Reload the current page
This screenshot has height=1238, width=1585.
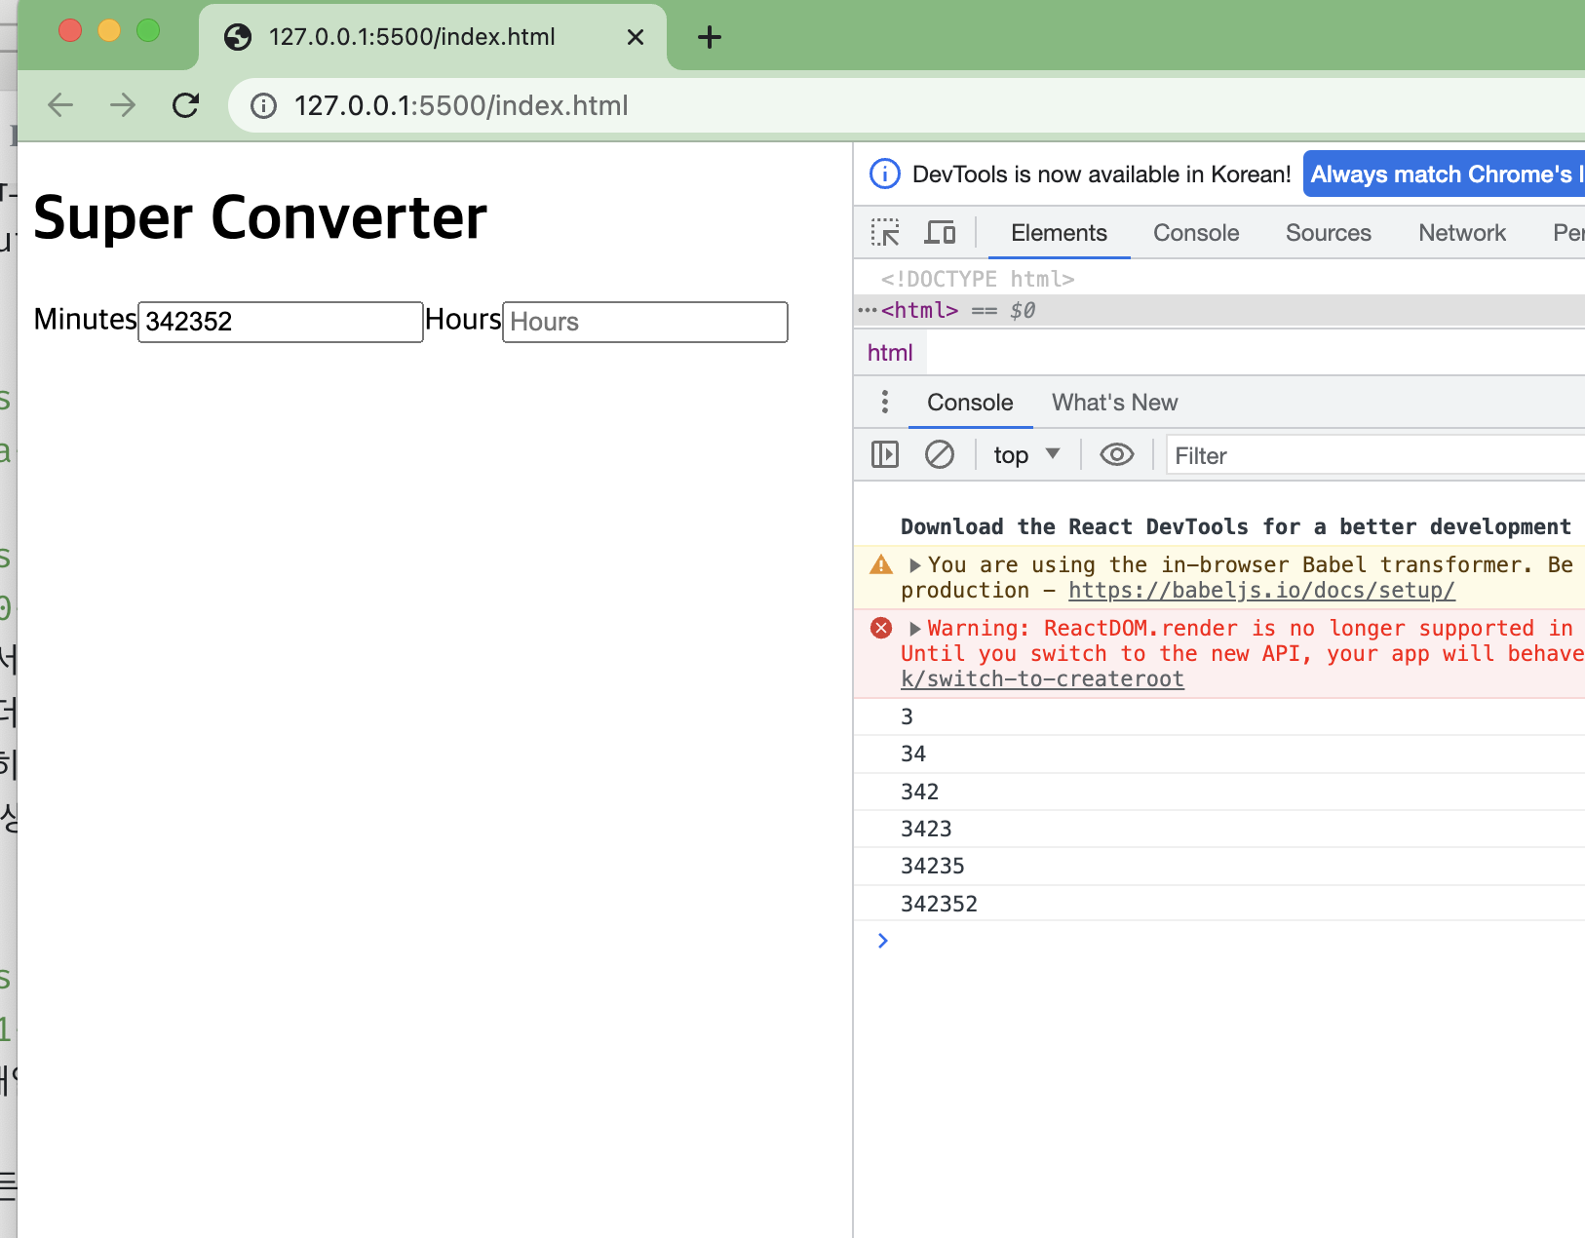(x=185, y=105)
